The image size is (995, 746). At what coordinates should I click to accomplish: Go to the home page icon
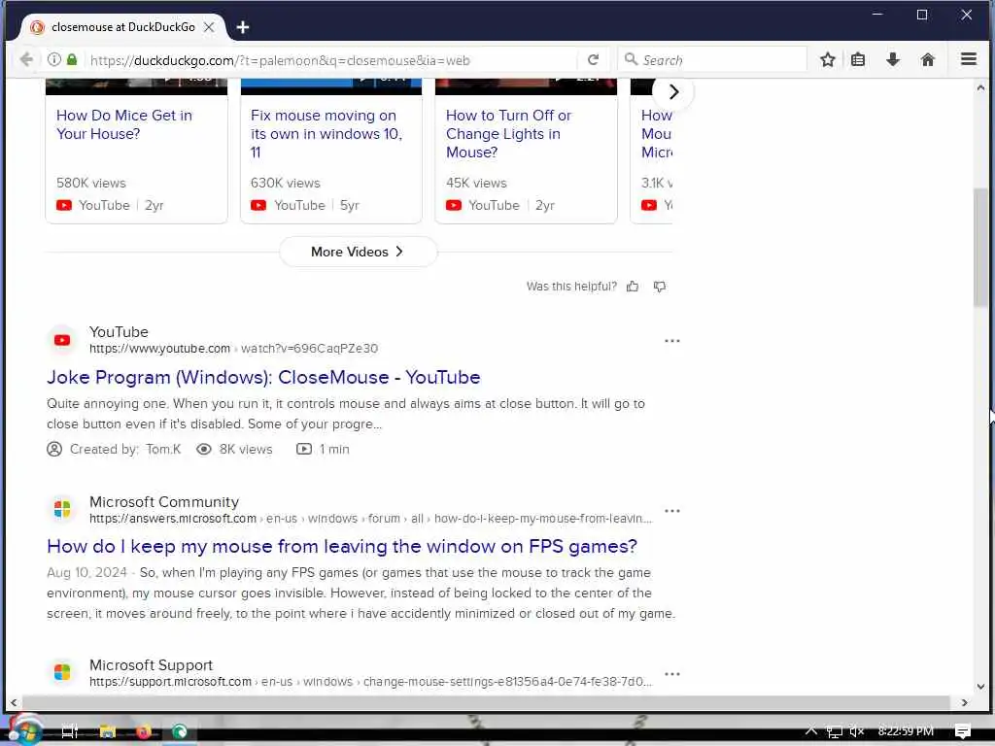tap(928, 59)
